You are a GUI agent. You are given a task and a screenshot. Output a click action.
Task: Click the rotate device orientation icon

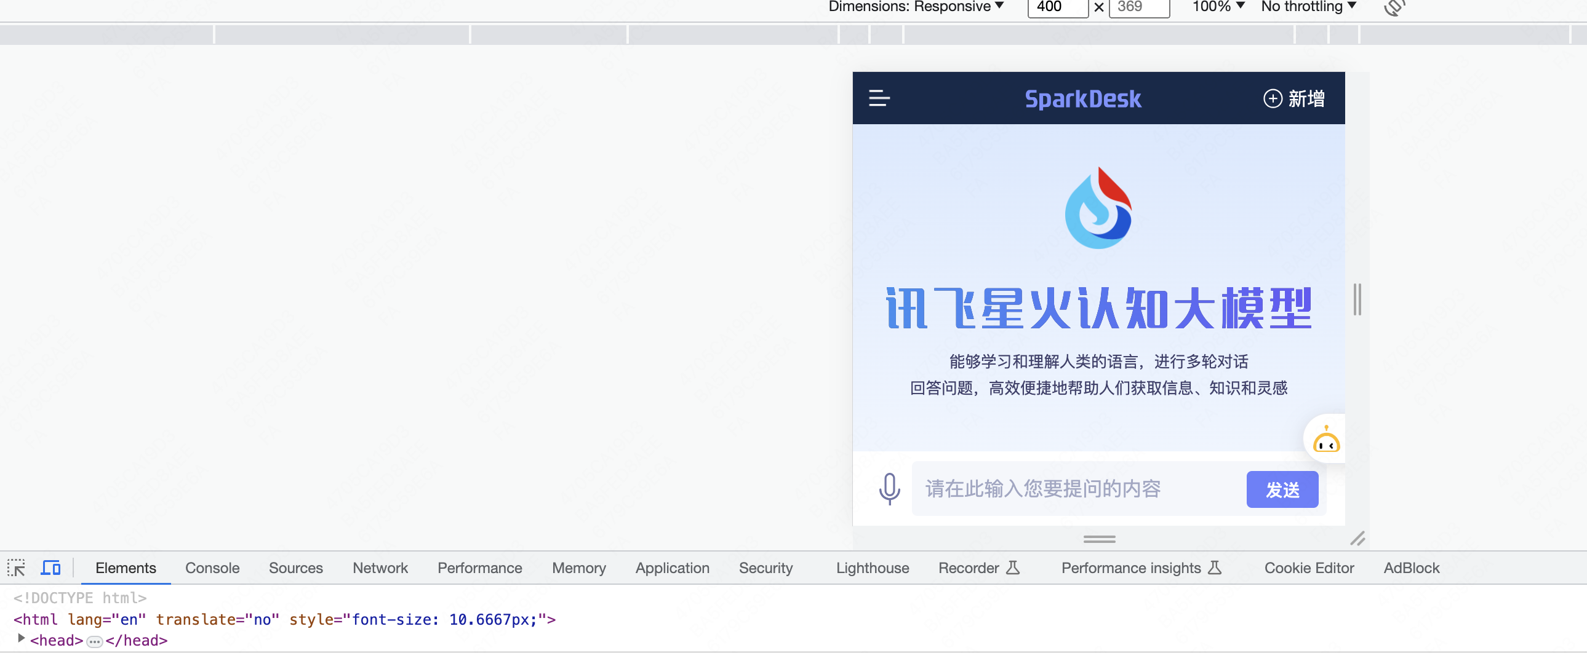point(1394,7)
